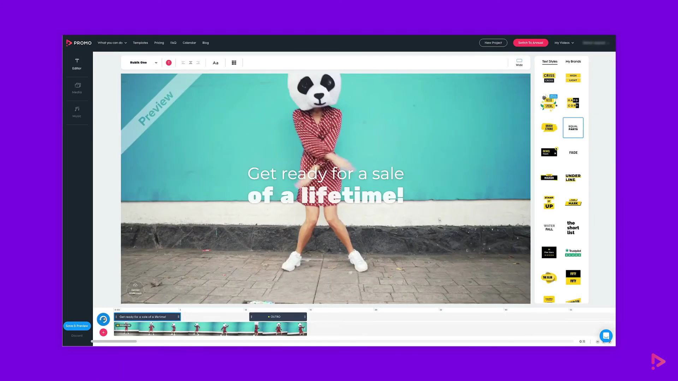Screen dimensions: 678x381
Task: Click the Aa text case icon
Action: click(215, 62)
